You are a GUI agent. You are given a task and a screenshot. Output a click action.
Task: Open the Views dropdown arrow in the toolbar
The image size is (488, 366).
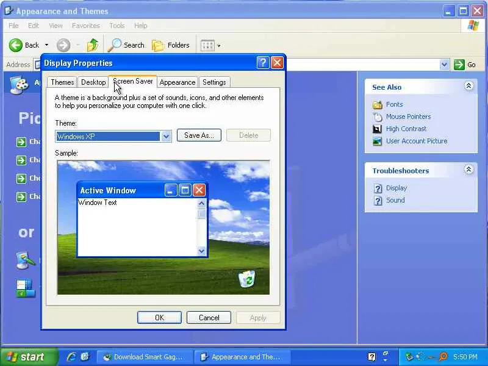pos(219,46)
